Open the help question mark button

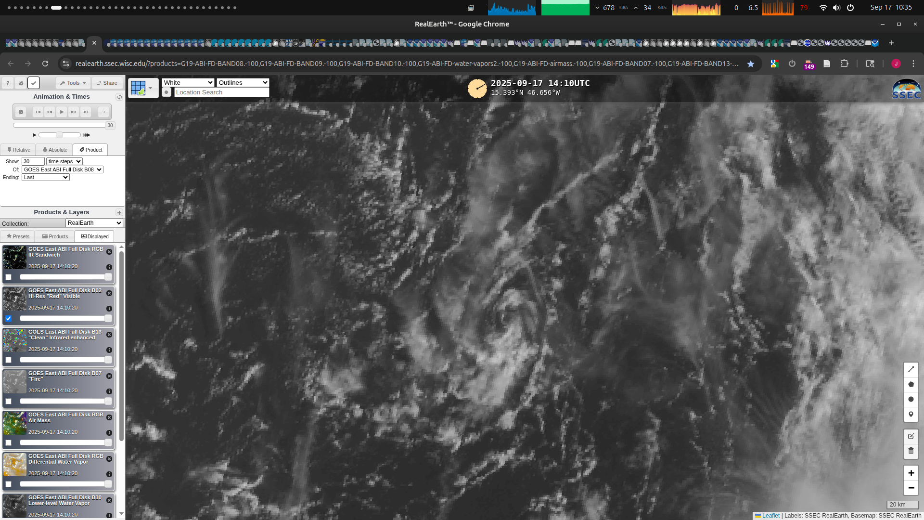click(x=8, y=83)
